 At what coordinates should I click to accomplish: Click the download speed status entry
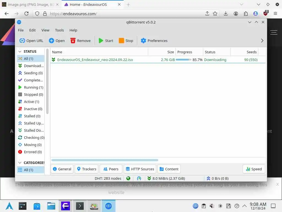tap(166, 178)
